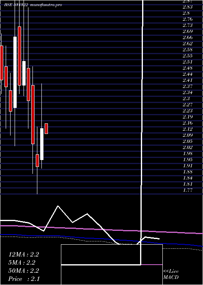The height and width of the screenshot is (285, 203).
Task: Click the 1.91 price axis label
Action: tap(187, 166)
